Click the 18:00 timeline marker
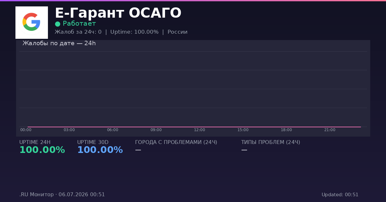Image resolution: width=386 pixels, height=202 pixels. click(x=286, y=130)
